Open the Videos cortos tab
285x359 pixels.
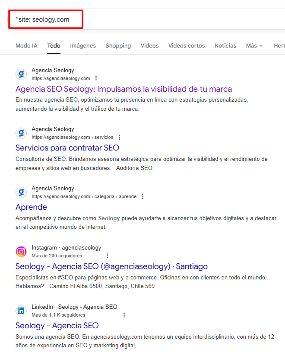click(187, 46)
